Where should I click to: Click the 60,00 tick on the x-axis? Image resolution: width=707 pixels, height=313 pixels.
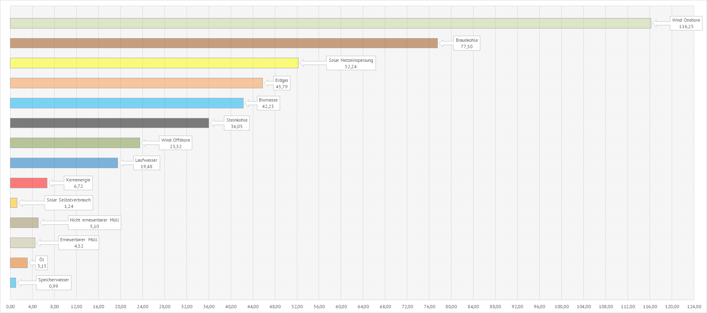pyautogui.click(x=341, y=307)
